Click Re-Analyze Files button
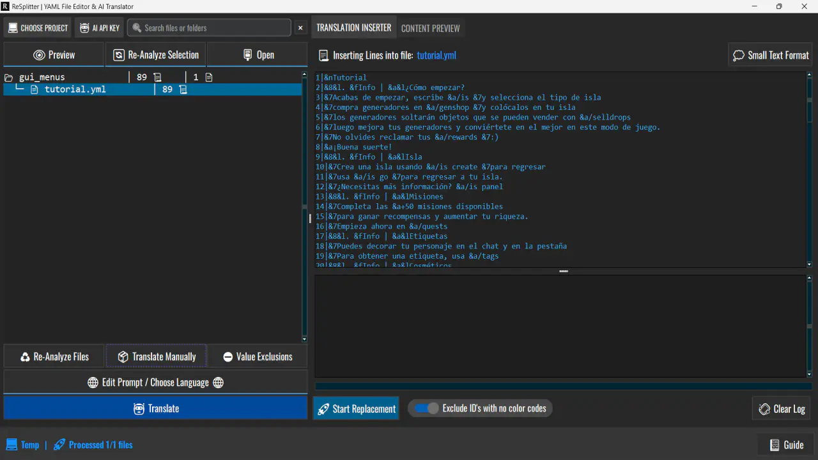 click(x=54, y=356)
